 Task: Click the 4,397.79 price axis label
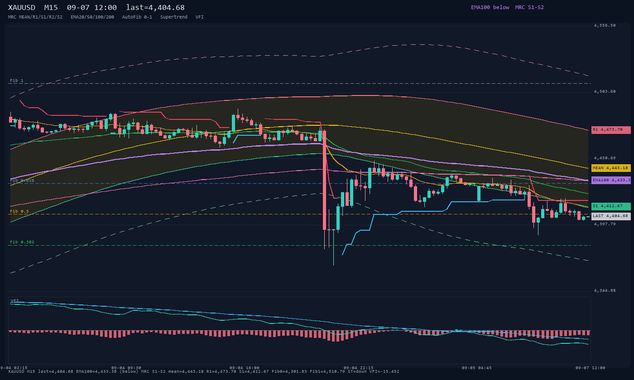click(605, 224)
